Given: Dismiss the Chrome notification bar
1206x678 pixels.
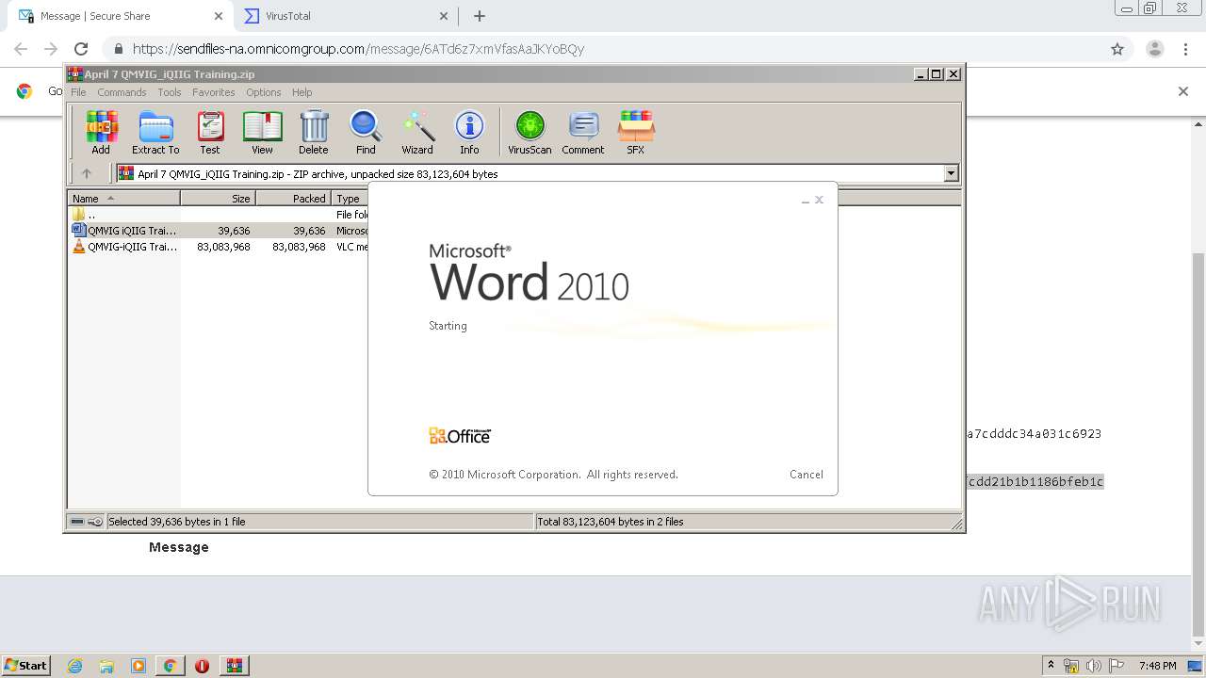Looking at the screenshot, I should (1183, 91).
